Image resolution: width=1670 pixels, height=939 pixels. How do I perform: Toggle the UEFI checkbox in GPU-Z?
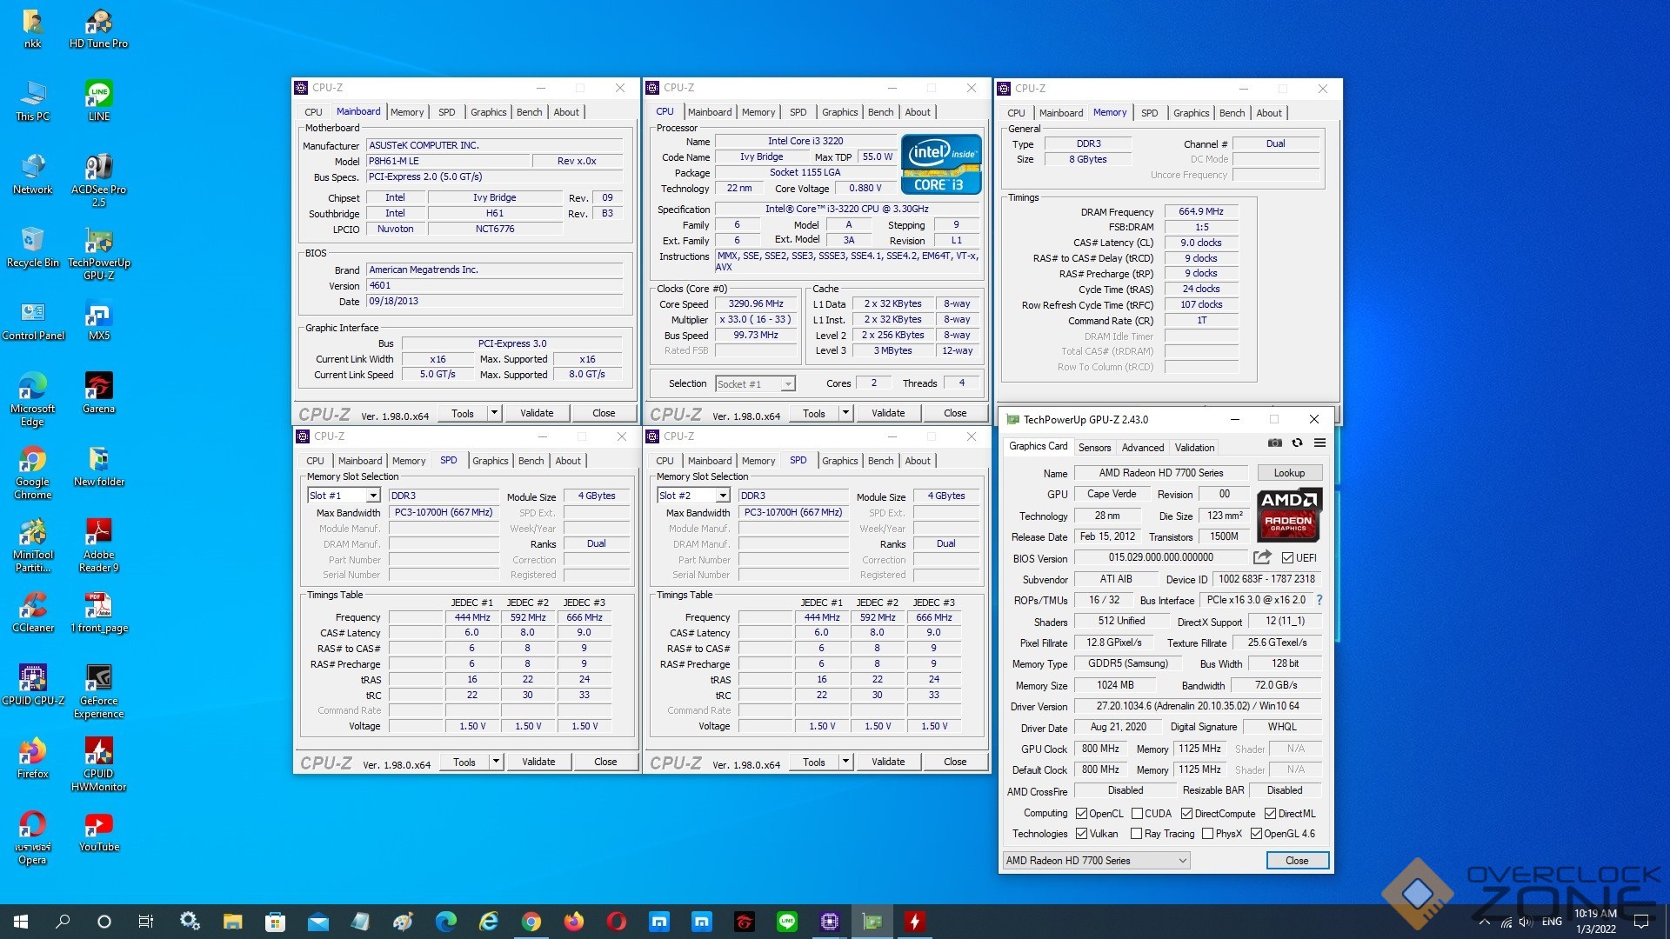point(1287,558)
